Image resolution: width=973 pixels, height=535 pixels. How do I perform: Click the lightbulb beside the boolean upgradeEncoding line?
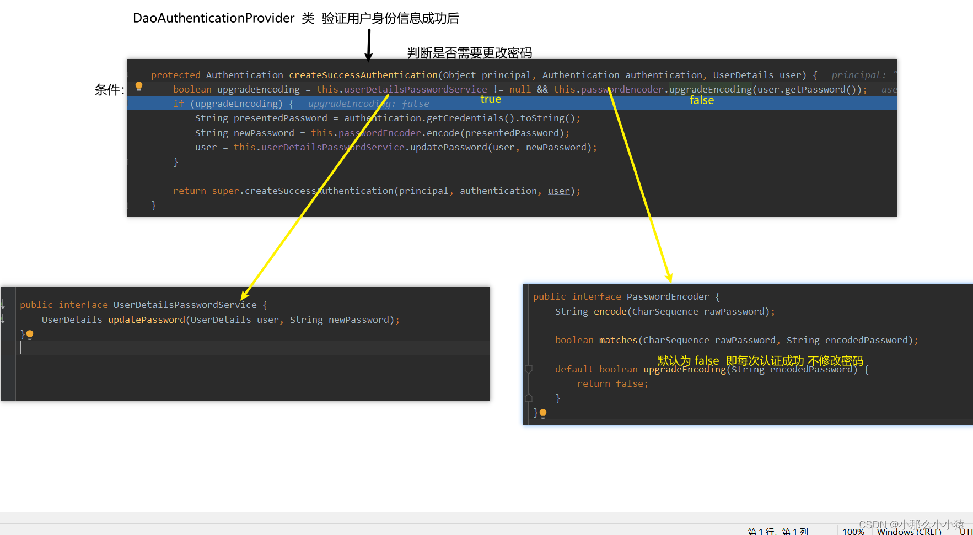(x=139, y=87)
